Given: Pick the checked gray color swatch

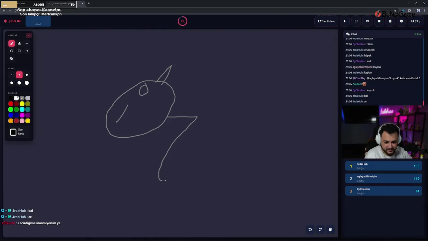Looking at the screenshot, I should click(x=22, y=98).
